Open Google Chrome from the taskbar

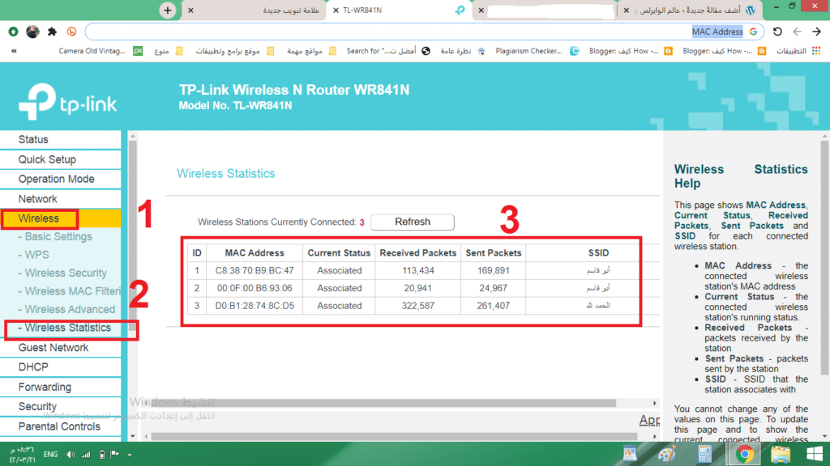(x=744, y=454)
